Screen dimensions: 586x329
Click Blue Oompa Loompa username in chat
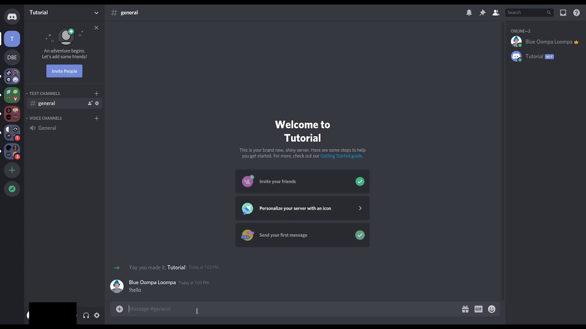point(152,282)
